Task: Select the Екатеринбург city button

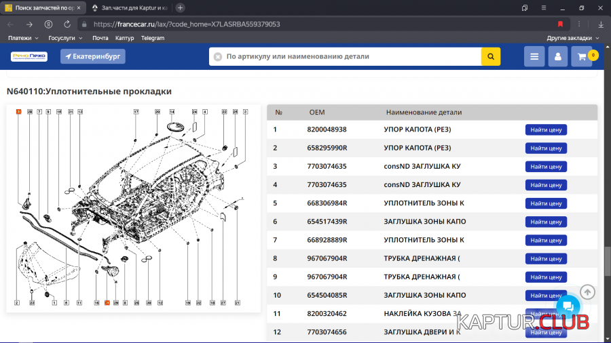Action: [92, 56]
